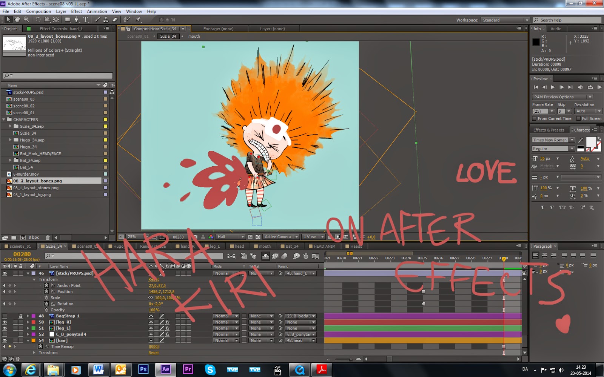Apply All Caps in the Character panel
Viewport: 604px width, 377px height.
click(562, 208)
